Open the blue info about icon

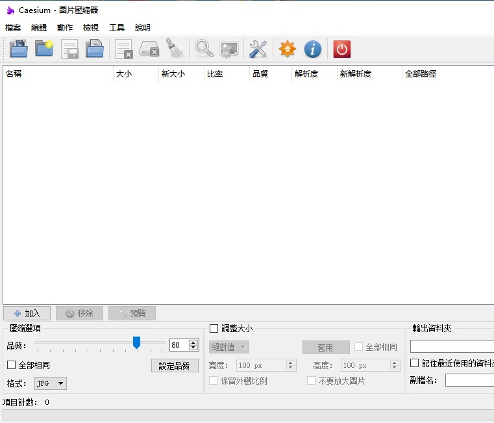313,49
